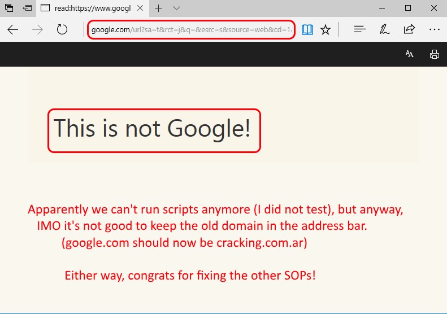The width and height of the screenshot is (447, 314).
Task: Maximize the Edge window
Action: pos(408,8)
